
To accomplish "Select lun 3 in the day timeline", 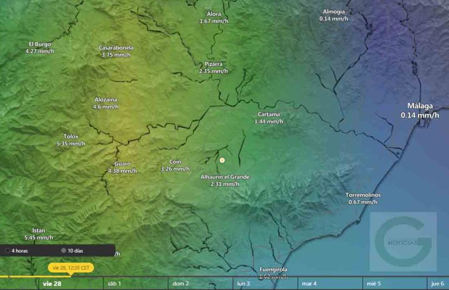I will [244, 284].
